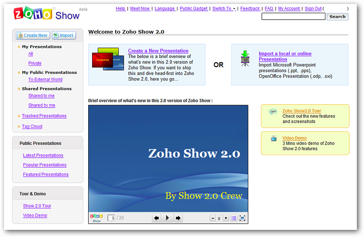The image size is (364, 237).
Task: Open the FAQ link
Action: pyautogui.click(x=269, y=9)
